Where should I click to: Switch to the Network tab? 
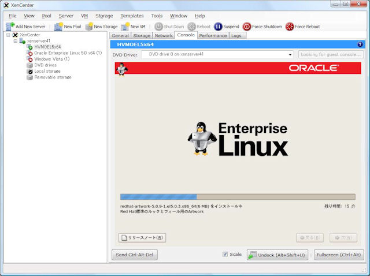164,36
